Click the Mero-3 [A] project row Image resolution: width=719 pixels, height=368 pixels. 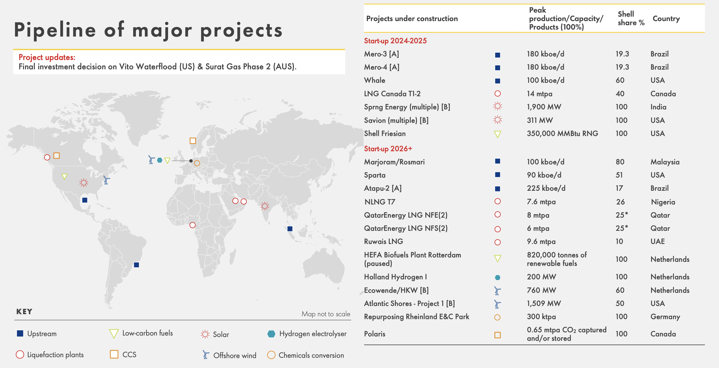381,54
